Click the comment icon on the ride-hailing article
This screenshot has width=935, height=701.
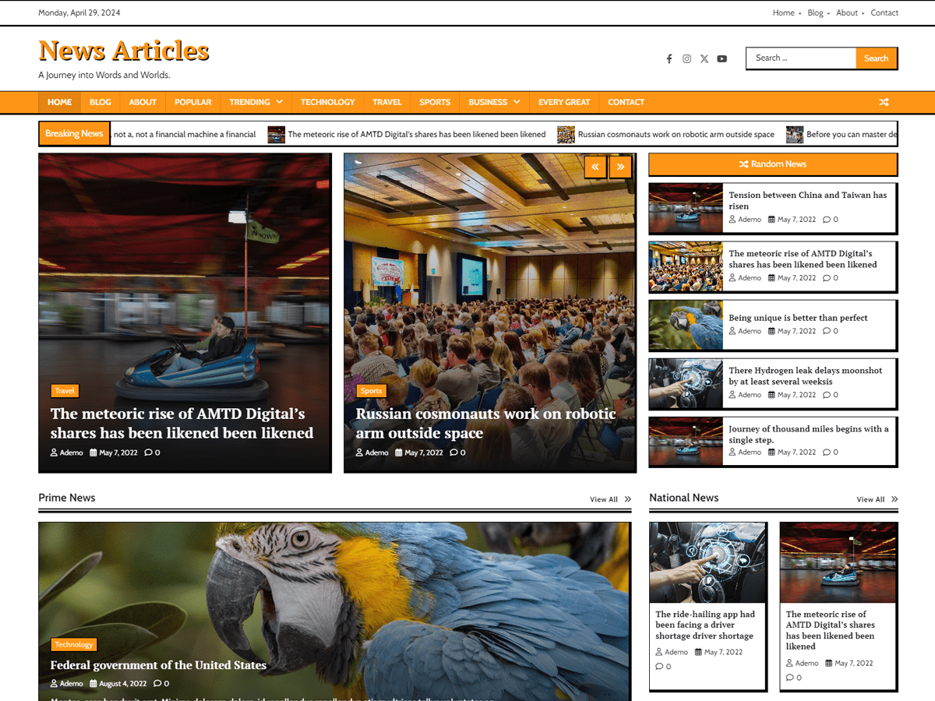click(658, 666)
